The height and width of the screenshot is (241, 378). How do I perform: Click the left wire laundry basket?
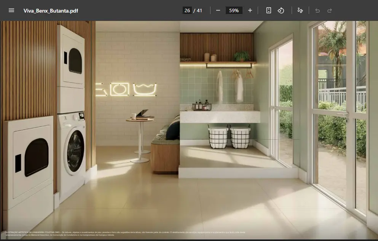(x=218, y=137)
